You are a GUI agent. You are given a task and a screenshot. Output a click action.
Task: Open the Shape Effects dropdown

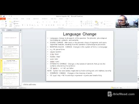(x=108, y=26)
